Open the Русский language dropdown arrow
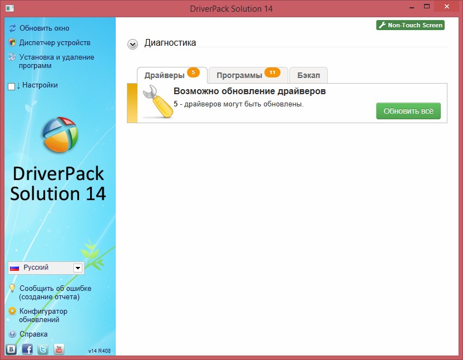The width and height of the screenshot is (463, 360). (x=78, y=268)
